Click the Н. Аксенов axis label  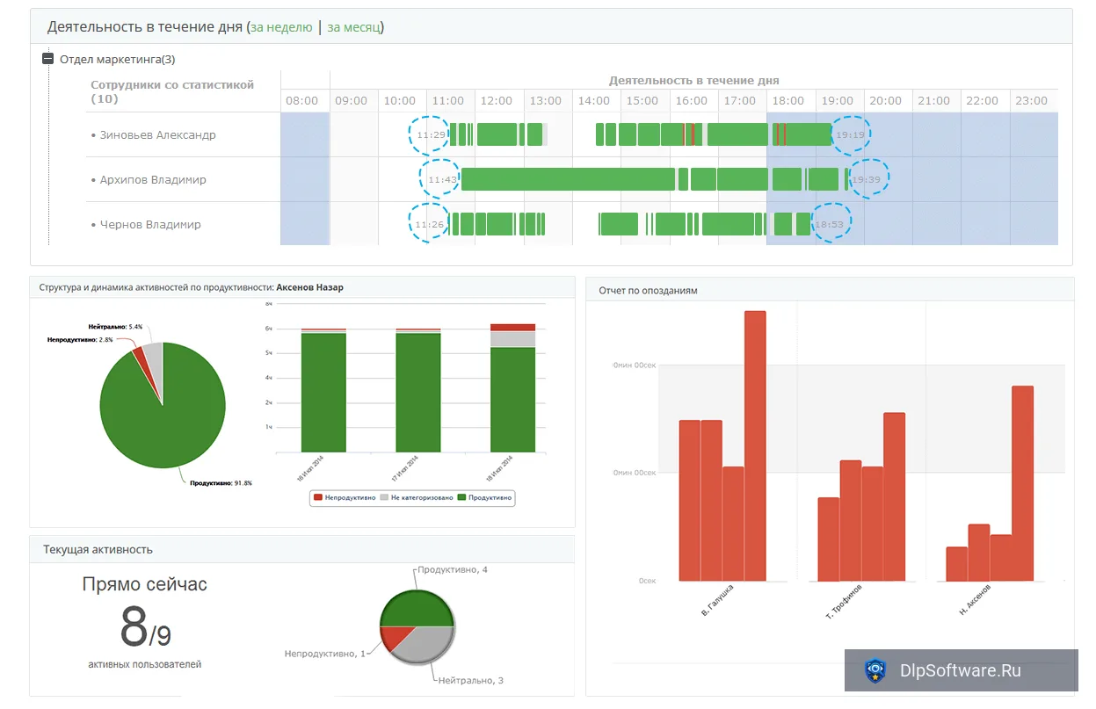975,598
